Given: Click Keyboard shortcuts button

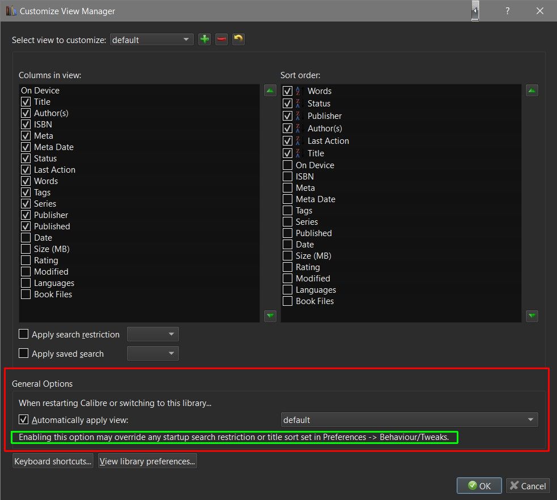Looking at the screenshot, I should click(x=53, y=461).
